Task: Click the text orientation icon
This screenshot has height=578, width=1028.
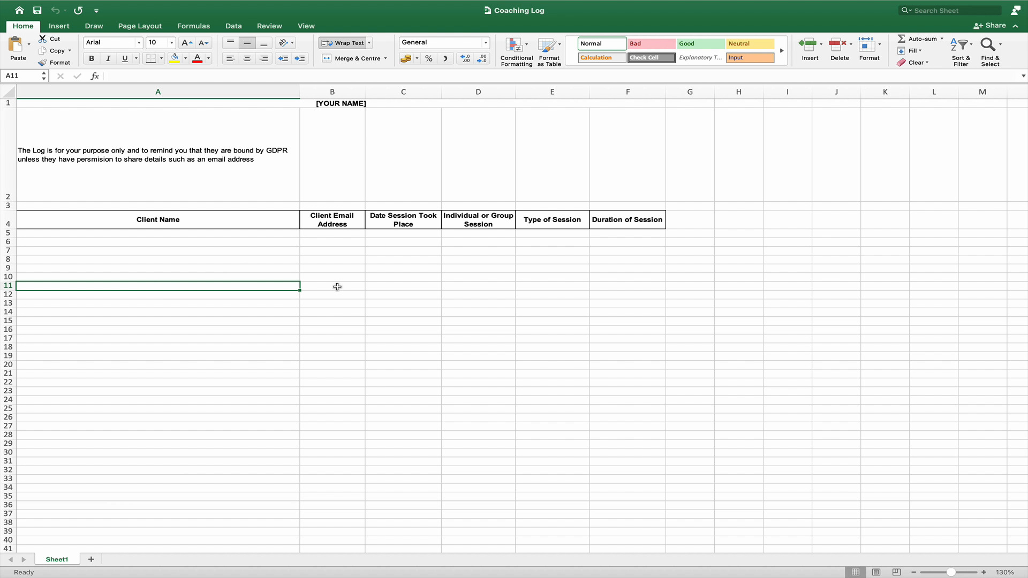Action: pos(283,43)
